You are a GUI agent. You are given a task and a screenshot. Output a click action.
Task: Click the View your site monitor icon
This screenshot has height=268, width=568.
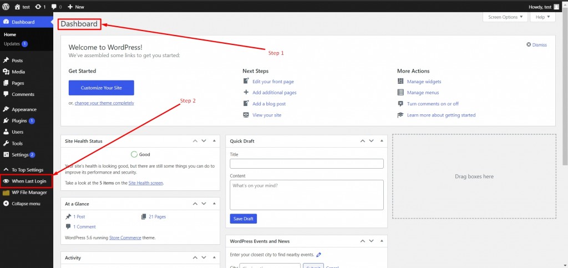click(246, 115)
